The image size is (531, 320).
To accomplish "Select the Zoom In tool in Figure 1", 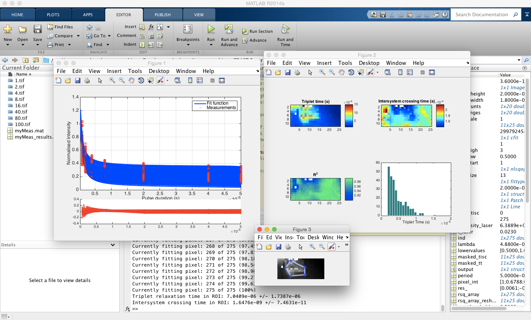I will point(112,80).
